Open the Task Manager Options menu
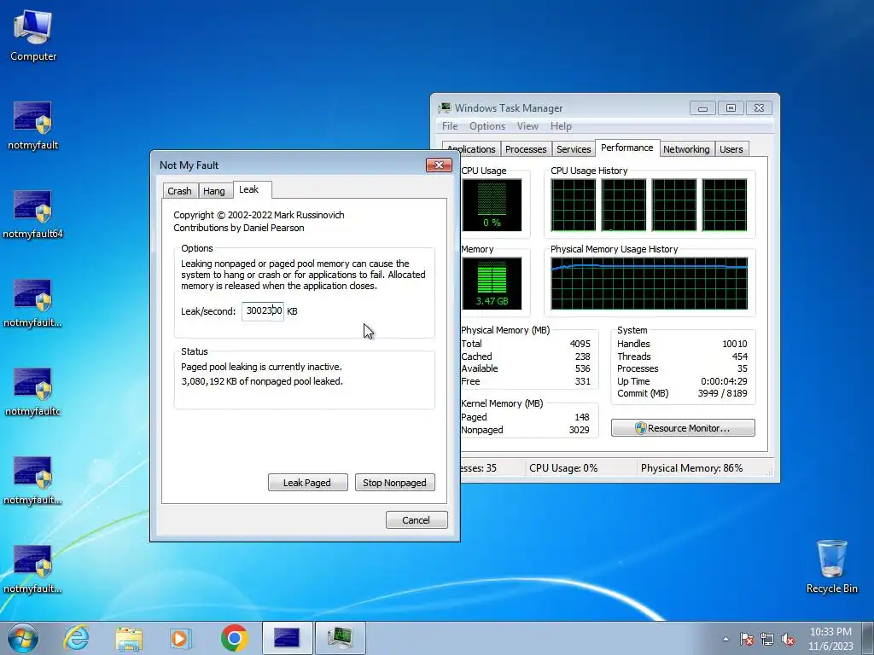The height and width of the screenshot is (655, 874). [487, 126]
